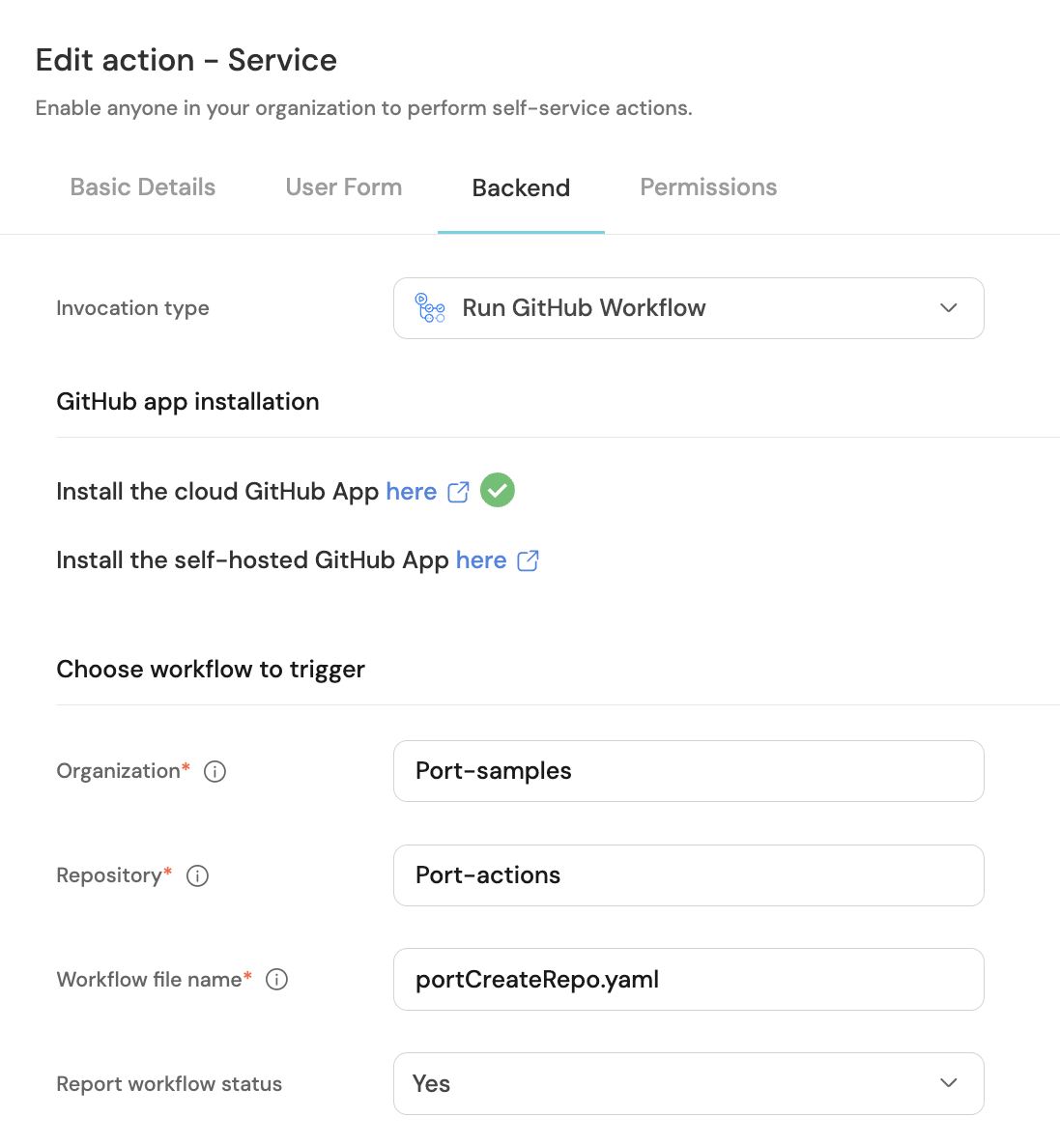Click the Repository field containing Port-actions
This screenshot has width=1060, height=1146.
tap(689, 875)
